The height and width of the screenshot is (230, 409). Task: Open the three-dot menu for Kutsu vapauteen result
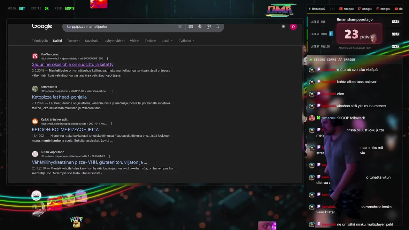(x=109, y=156)
